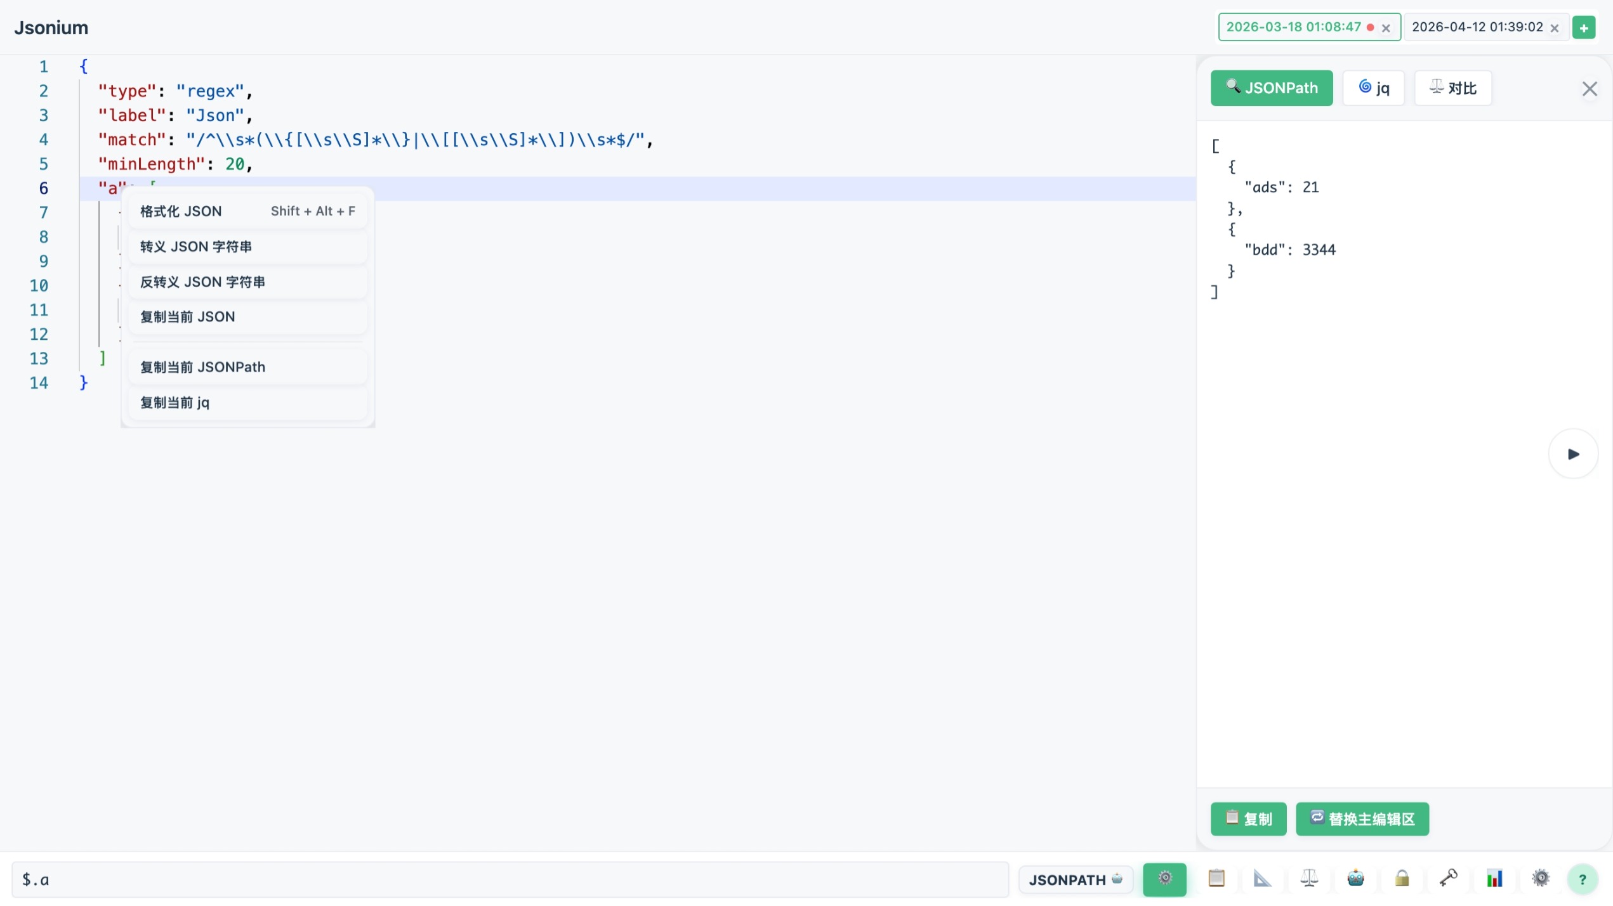This screenshot has height=906, width=1613.
Task: Click the bar chart icon
Action: [x=1494, y=879]
